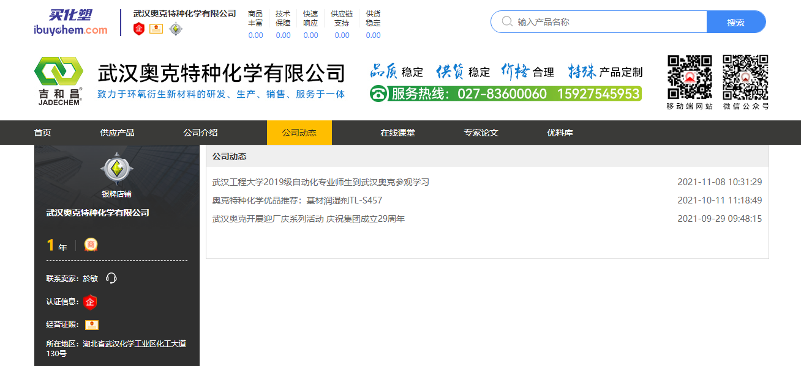Click the 快速响应 rating score
Image resolution: width=801 pixels, height=366 pixels.
(x=310, y=35)
